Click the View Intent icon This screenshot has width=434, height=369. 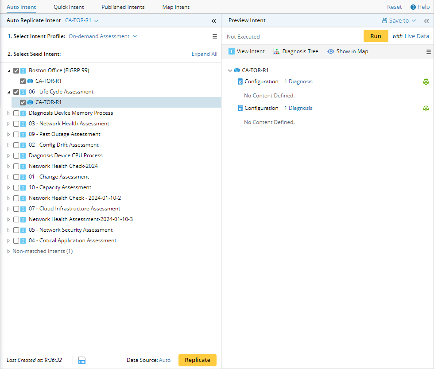231,51
